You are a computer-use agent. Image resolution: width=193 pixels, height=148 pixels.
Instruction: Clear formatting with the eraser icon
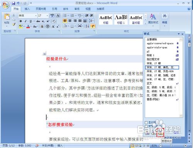54,21
